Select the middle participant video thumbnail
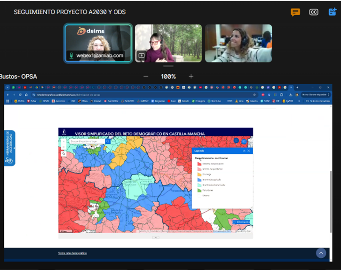 pyautogui.click(x=168, y=43)
